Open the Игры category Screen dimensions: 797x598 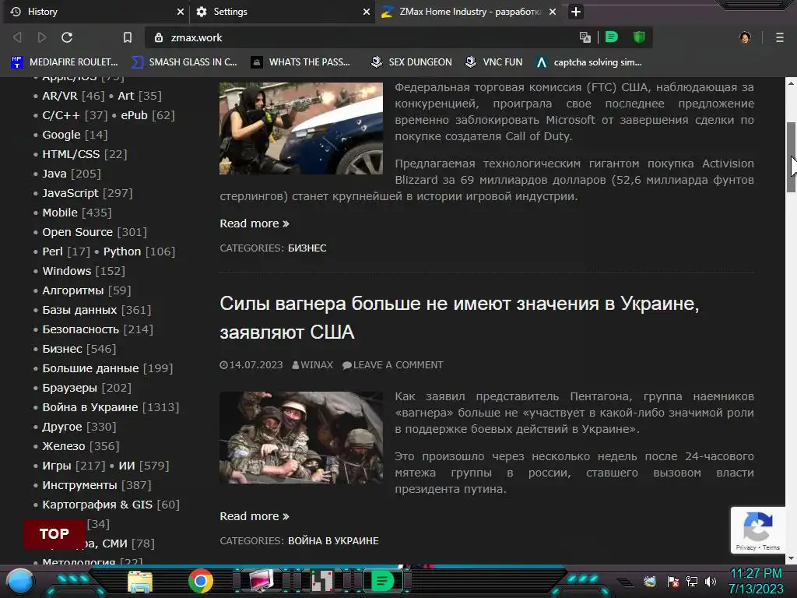56,466
